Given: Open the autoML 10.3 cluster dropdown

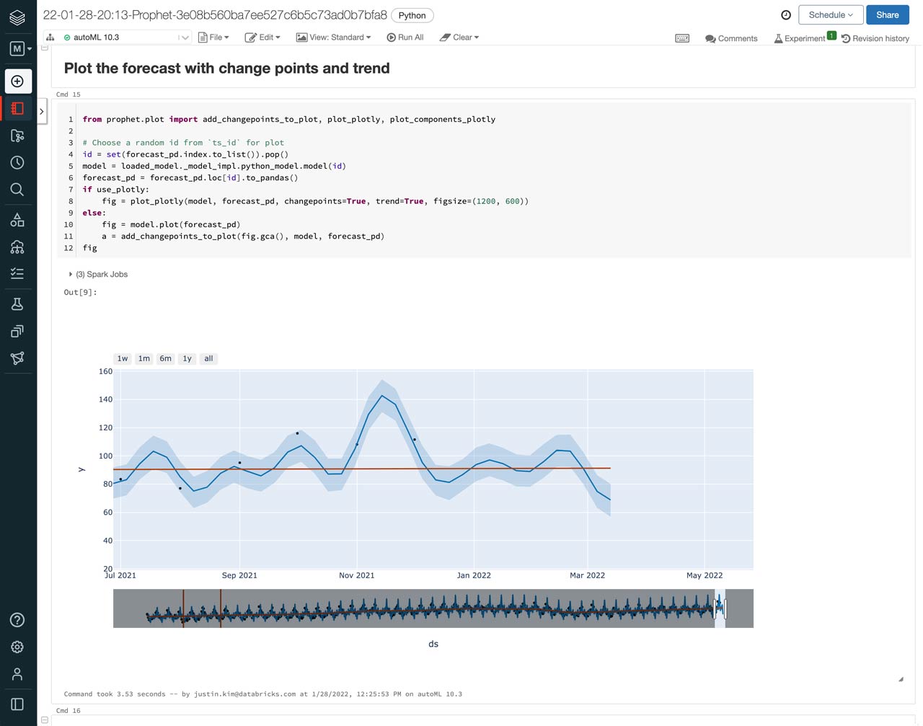Looking at the screenshot, I should tap(126, 37).
